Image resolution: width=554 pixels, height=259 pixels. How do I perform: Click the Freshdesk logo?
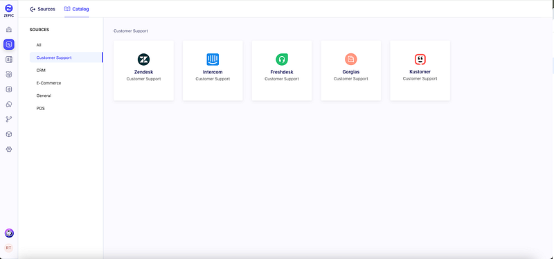(x=282, y=60)
